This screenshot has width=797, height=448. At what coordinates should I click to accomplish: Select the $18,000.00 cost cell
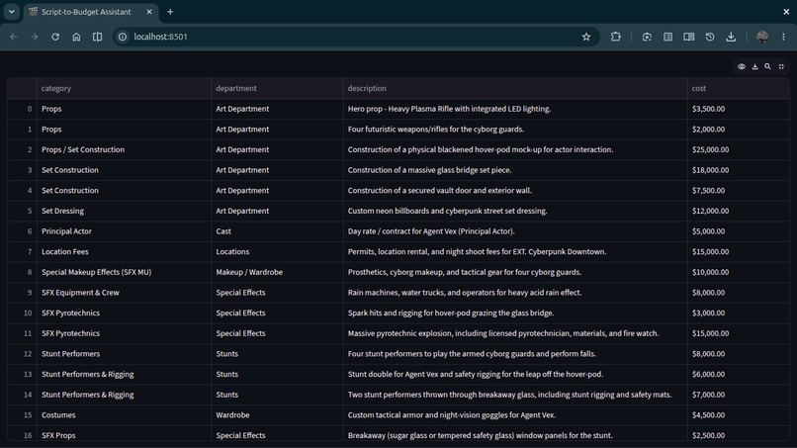coord(739,170)
